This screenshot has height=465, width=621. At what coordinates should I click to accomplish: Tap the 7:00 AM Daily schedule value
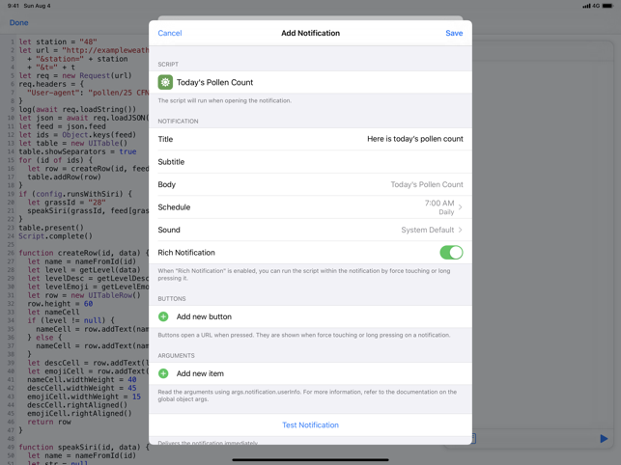point(438,207)
